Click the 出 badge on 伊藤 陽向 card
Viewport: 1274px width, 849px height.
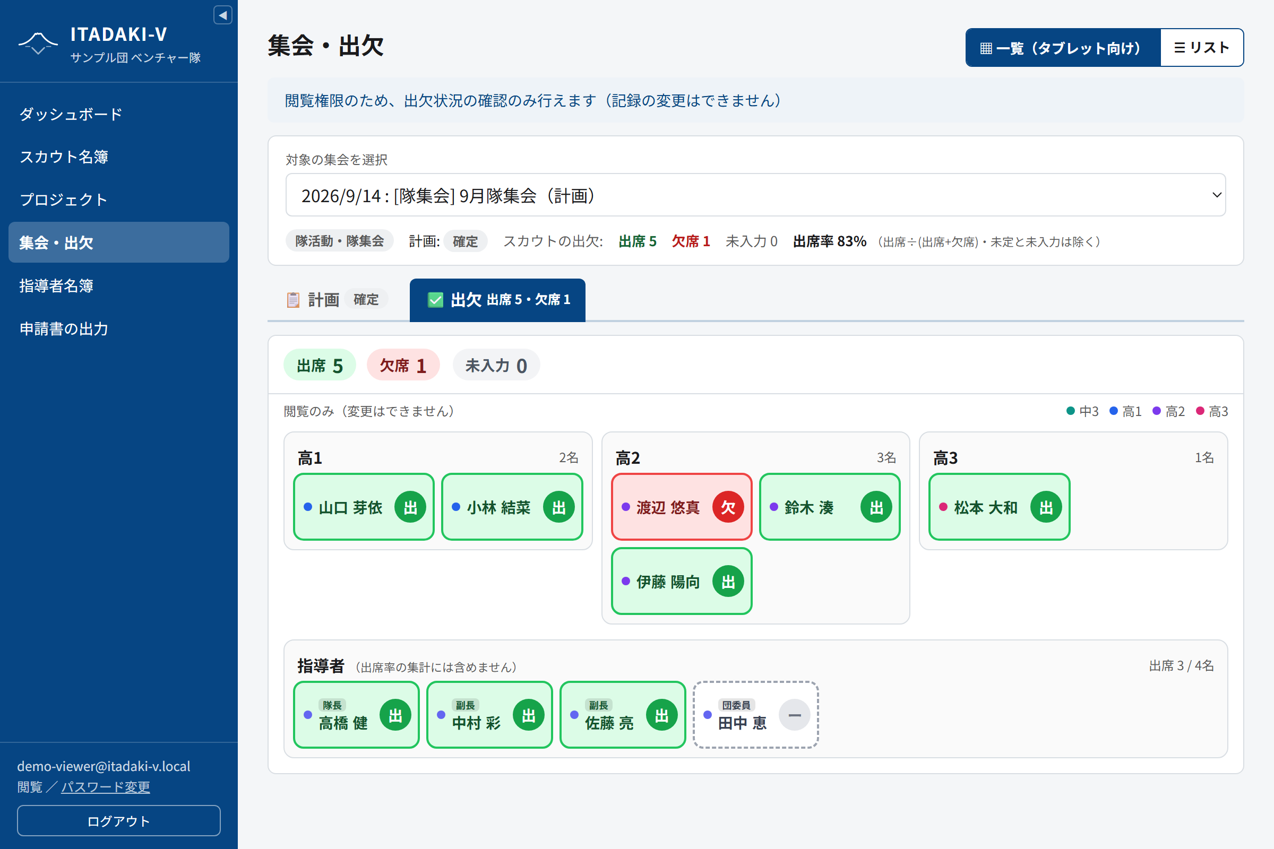click(728, 581)
